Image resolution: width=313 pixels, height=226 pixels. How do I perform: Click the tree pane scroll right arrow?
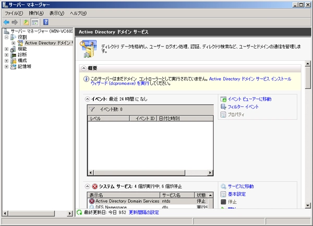pyautogui.click(x=69, y=213)
